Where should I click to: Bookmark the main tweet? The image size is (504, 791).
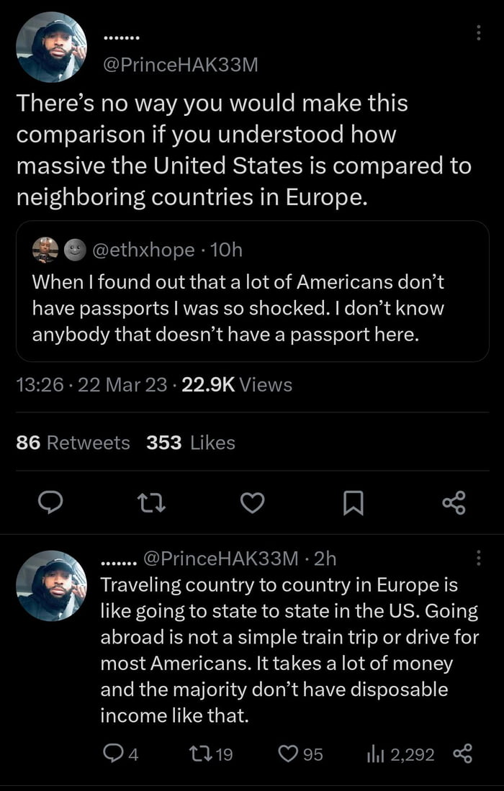pos(353,503)
